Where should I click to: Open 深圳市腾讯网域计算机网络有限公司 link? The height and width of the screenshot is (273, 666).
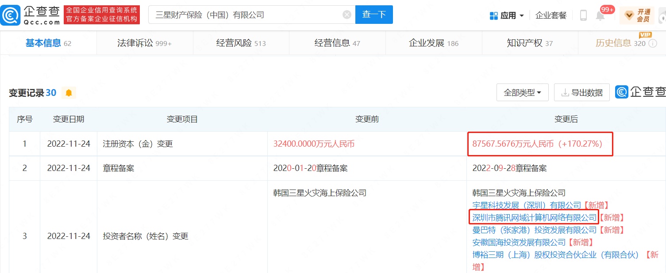coord(535,217)
